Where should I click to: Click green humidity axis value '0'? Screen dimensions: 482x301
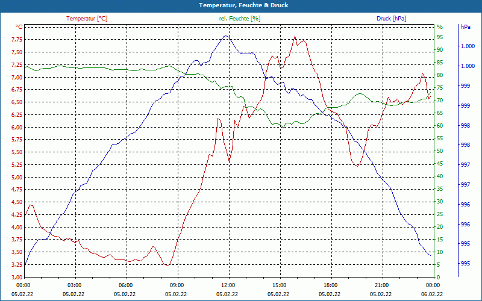coord(439,278)
